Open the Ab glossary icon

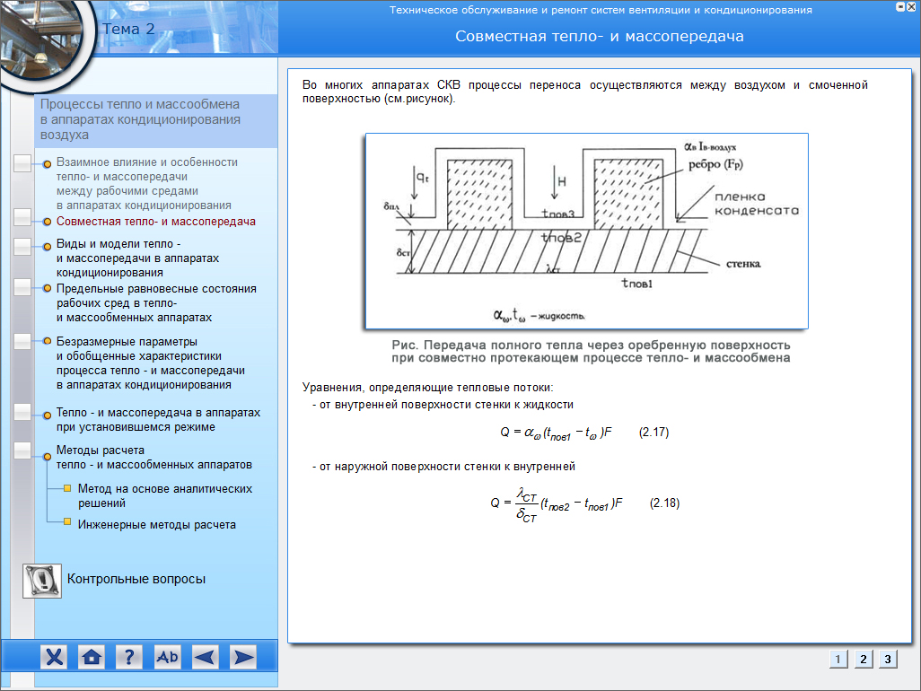(x=167, y=657)
